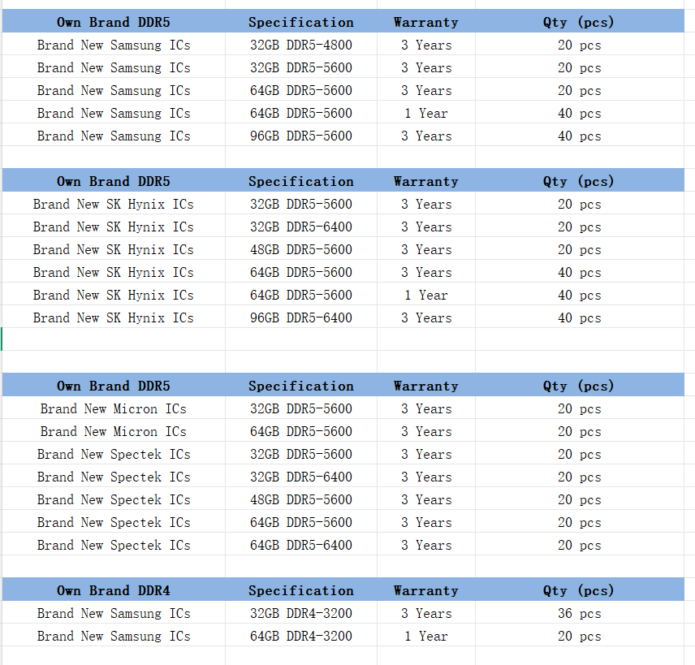Click Qty (pcs) header above Samsung DDR5 rows
The width and height of the screenshot is (695, 665).
[x=580, y=22]
